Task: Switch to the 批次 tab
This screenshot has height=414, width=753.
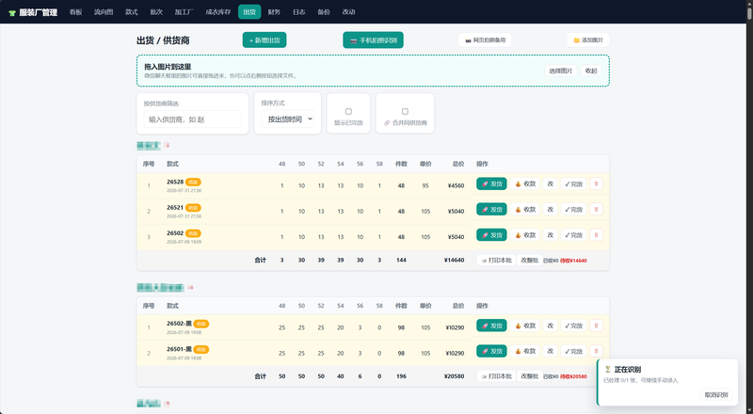Action: tap(156, 12)
